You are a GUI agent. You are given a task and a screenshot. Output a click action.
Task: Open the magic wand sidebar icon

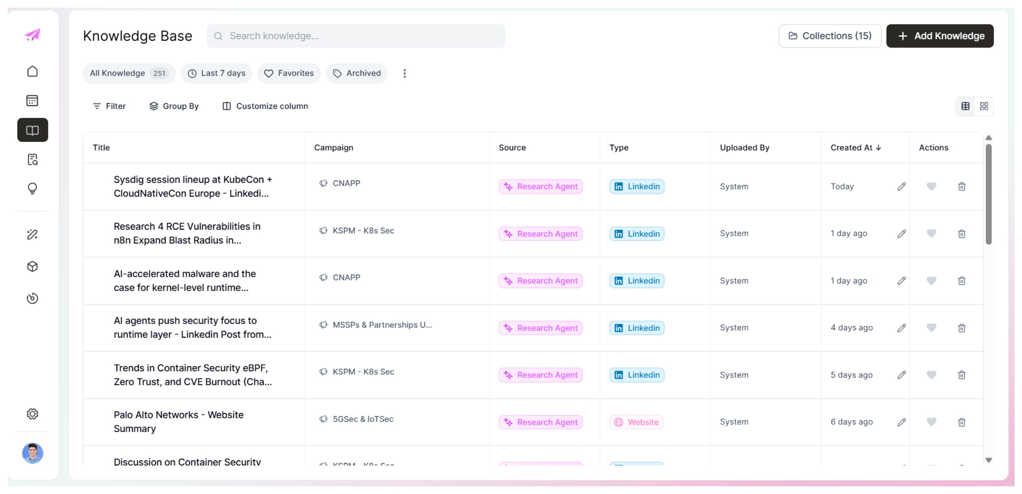(32, 234)
